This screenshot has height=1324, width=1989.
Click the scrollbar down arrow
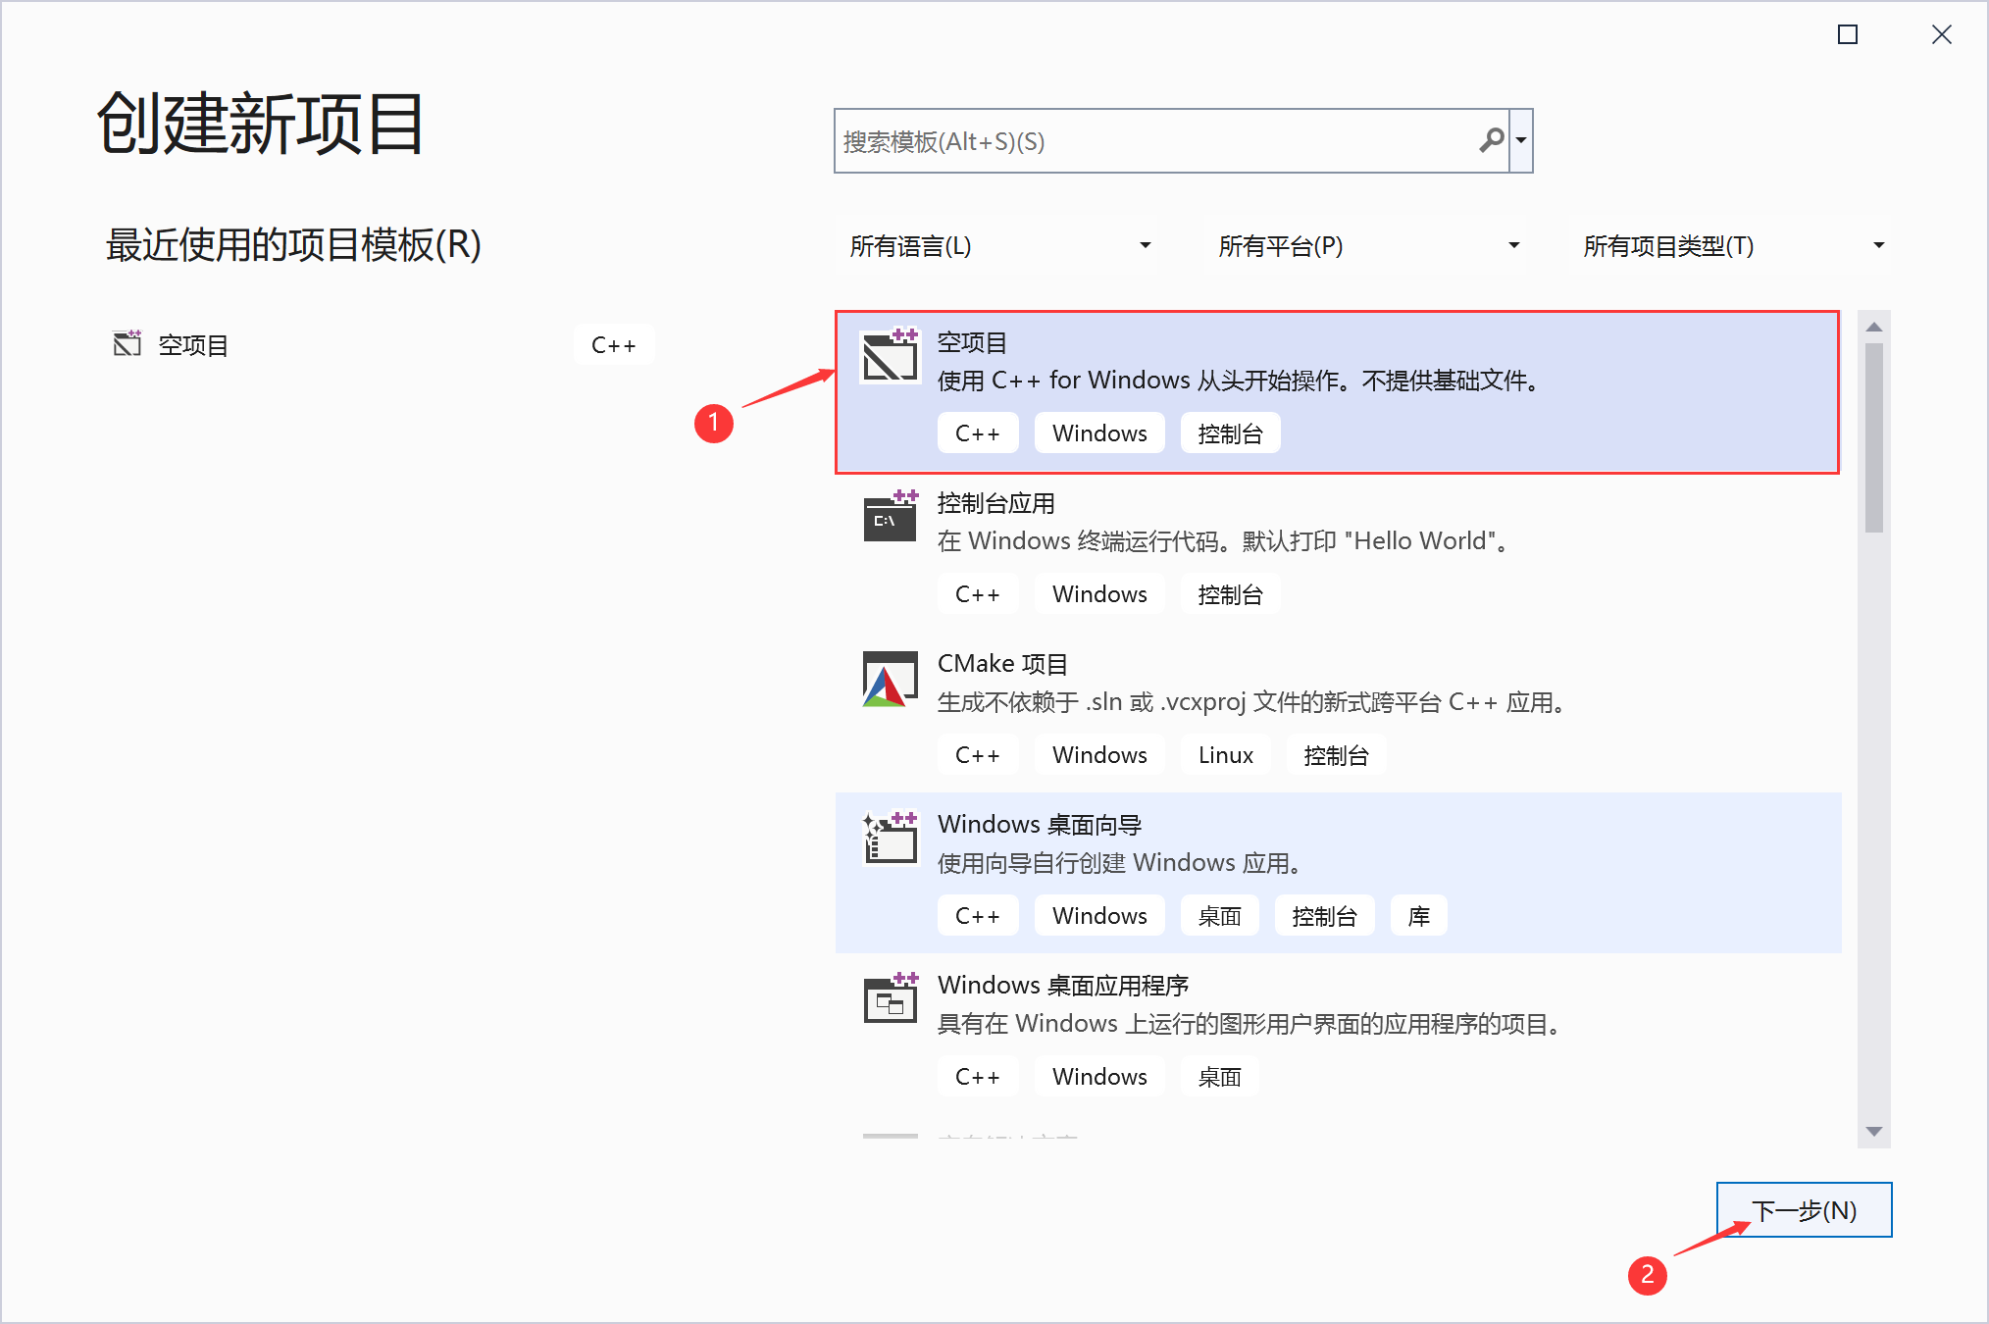pyautogui.click(x=1873, y=1132)
